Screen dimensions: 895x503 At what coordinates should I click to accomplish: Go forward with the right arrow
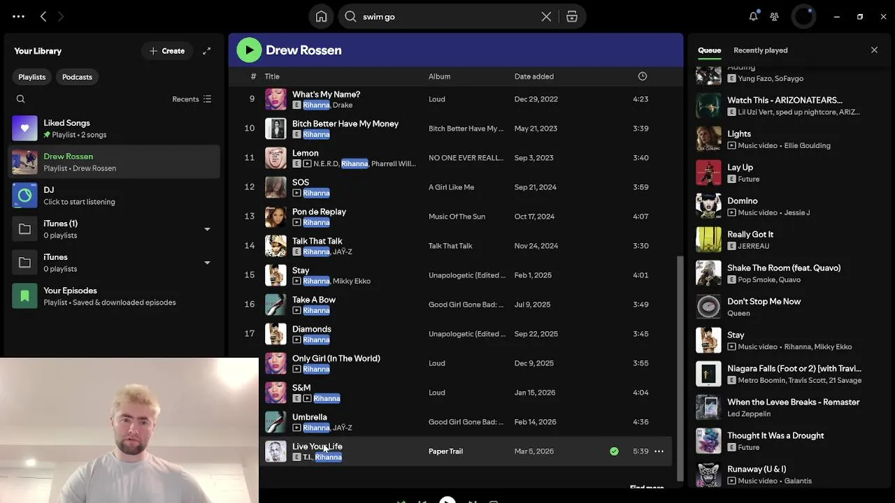61,16
